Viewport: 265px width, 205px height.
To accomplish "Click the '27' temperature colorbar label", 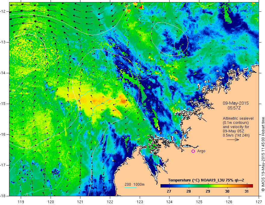I will 169,191.
